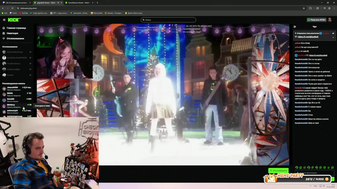This screenshot has height=189, width=337.
Task: Click the video player stream area
Action: click(163, 94)
